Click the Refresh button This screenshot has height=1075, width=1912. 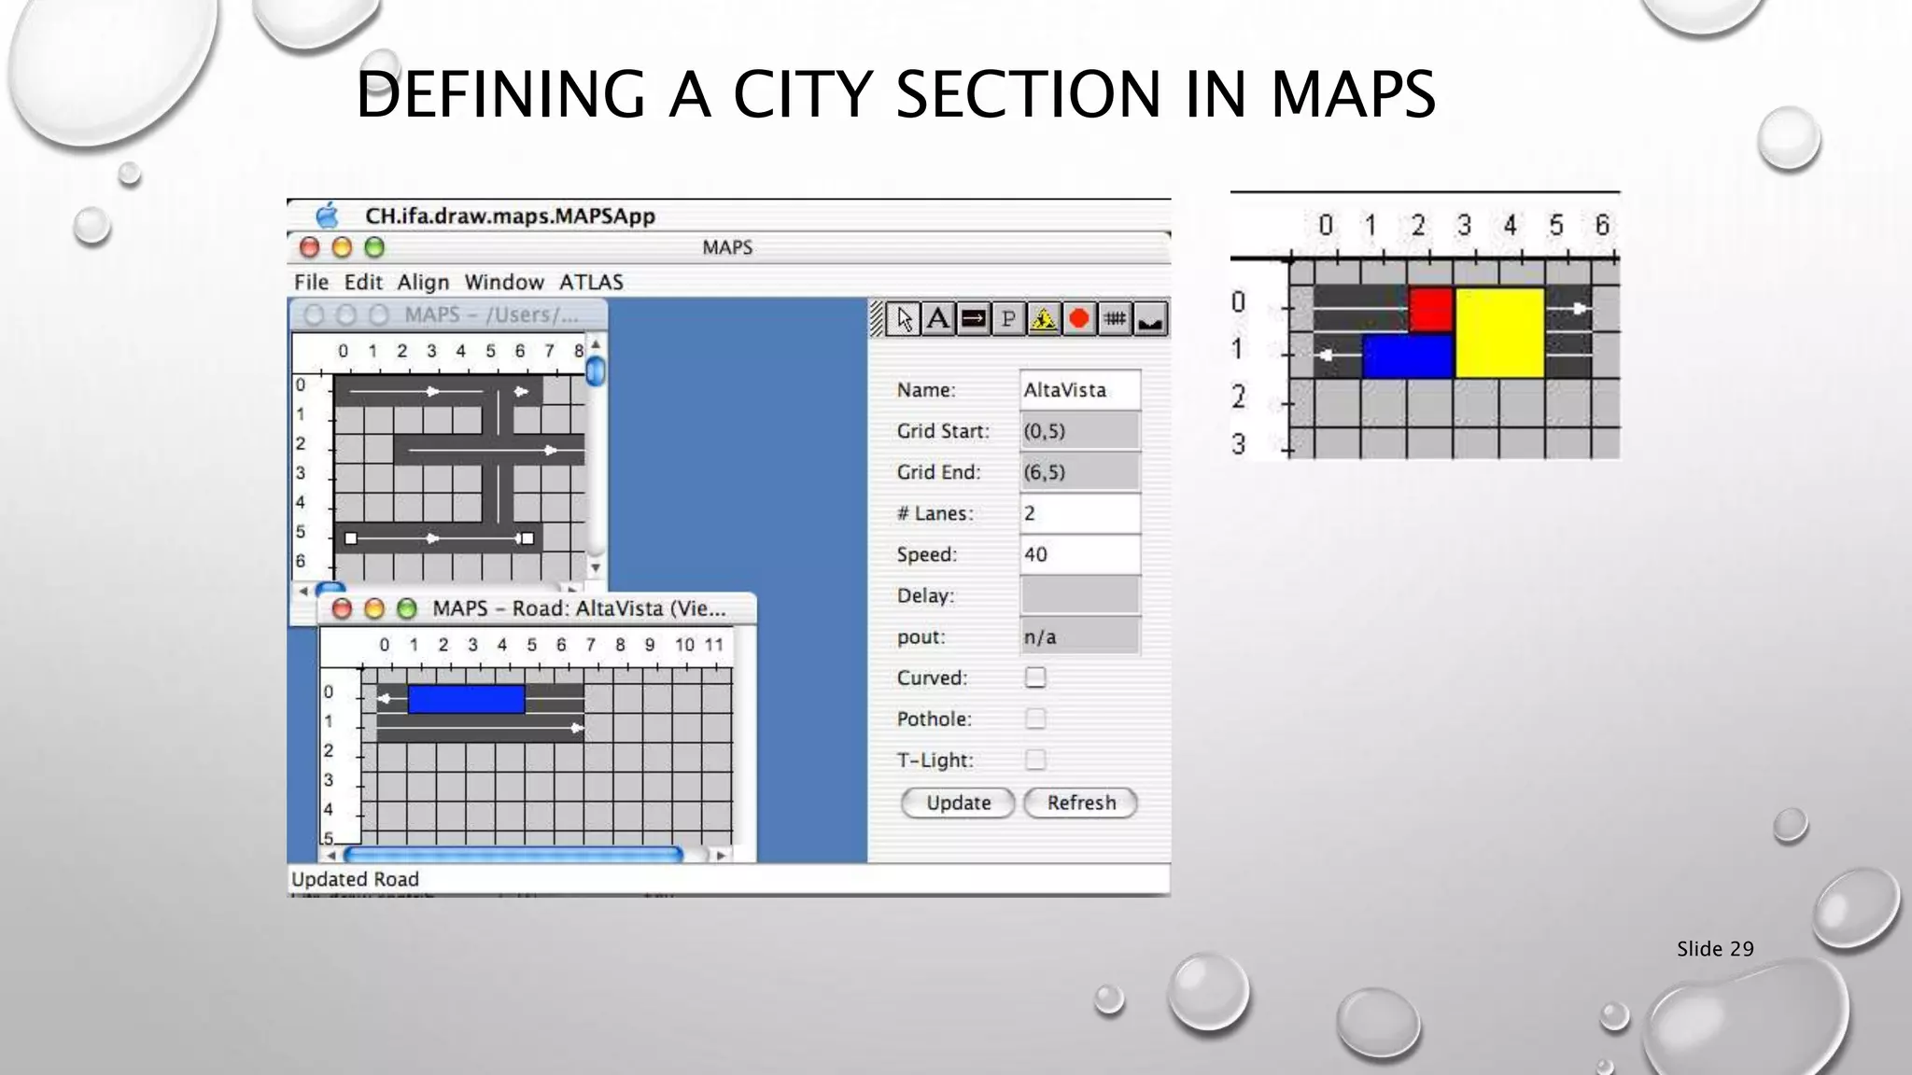(1081, 803)
